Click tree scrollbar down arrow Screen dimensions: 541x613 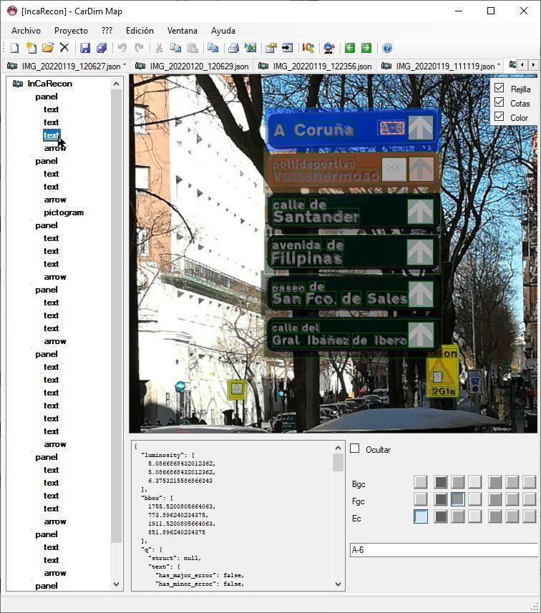(x=117, y=584)
